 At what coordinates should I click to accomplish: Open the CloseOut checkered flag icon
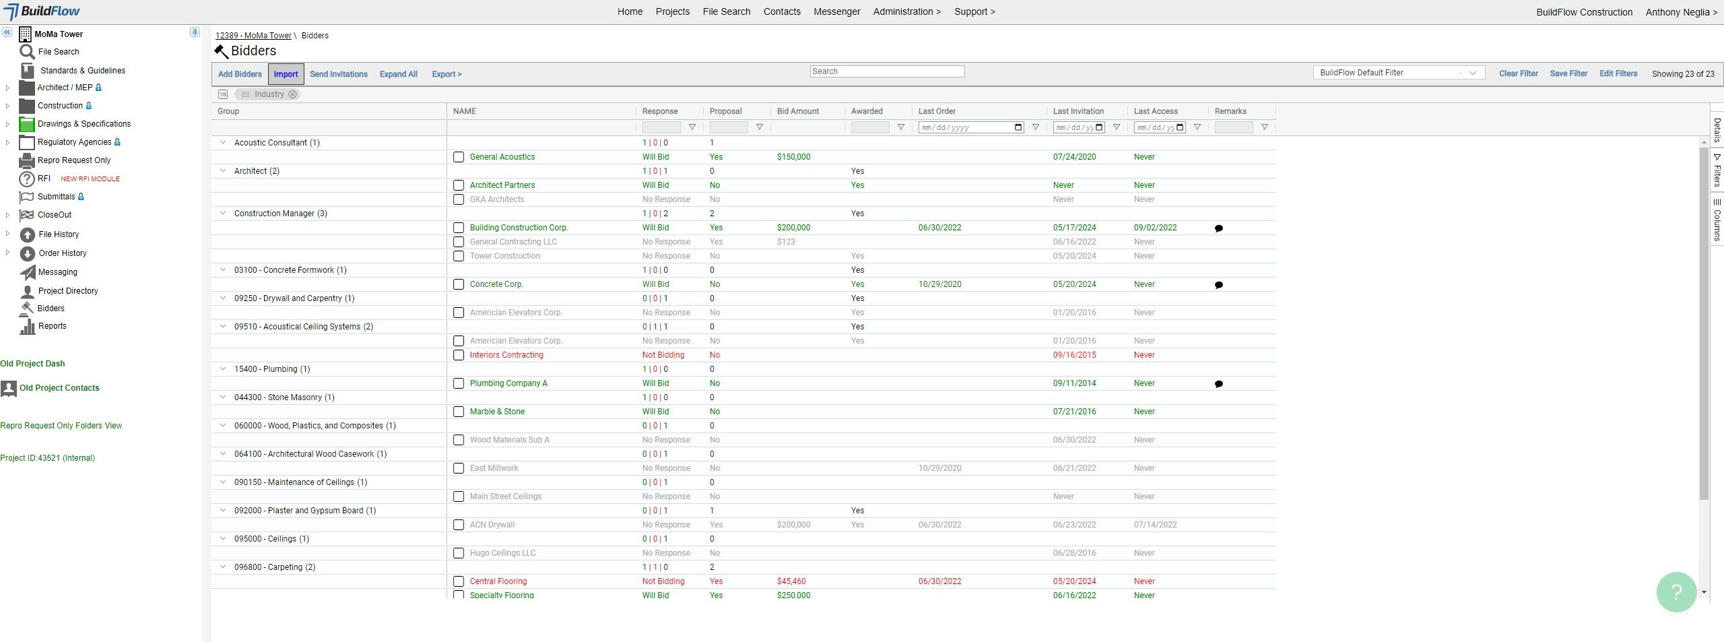click(x=27, y=215)
